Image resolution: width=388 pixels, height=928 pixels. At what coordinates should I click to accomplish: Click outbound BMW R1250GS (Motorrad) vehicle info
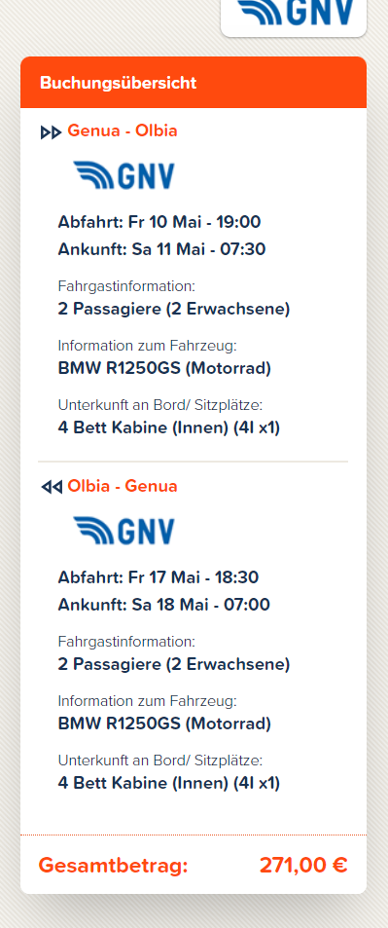[164, 368]
